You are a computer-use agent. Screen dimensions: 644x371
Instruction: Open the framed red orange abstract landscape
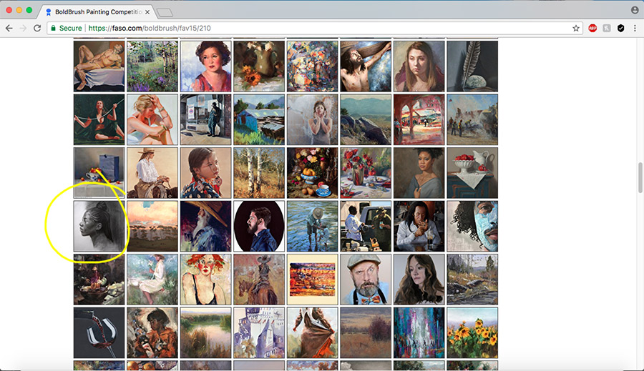click(313, 280)
